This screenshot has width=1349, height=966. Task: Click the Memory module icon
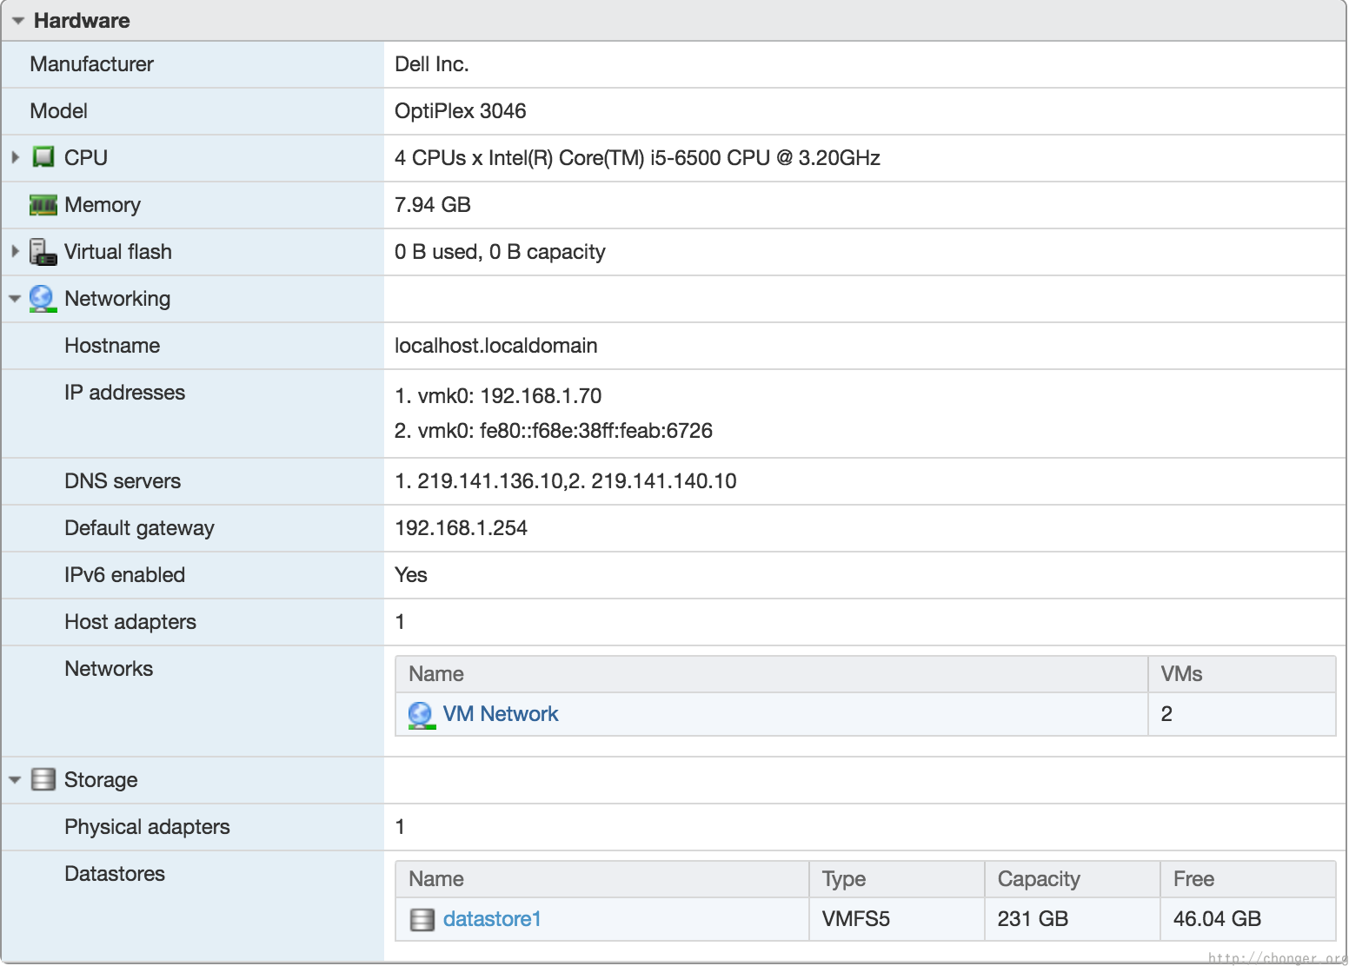[42, 204]
